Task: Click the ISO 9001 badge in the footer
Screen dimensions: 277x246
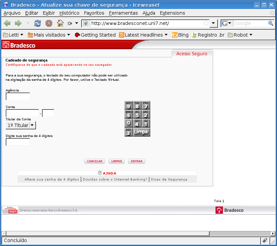Action: pyautogui.click(x=10, y=210)
